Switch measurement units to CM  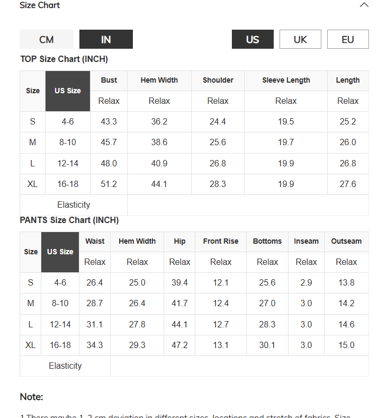click(x=47, y=39)
